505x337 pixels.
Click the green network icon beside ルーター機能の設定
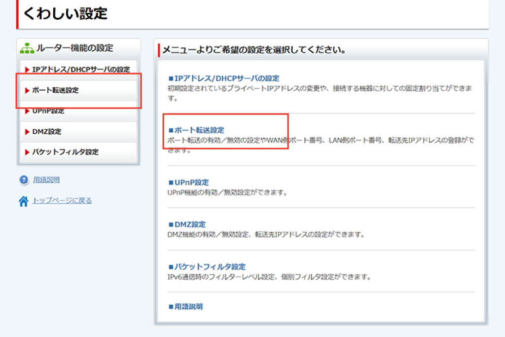point(27,48)
